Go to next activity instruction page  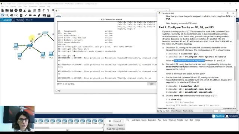[x=231, y=111]
